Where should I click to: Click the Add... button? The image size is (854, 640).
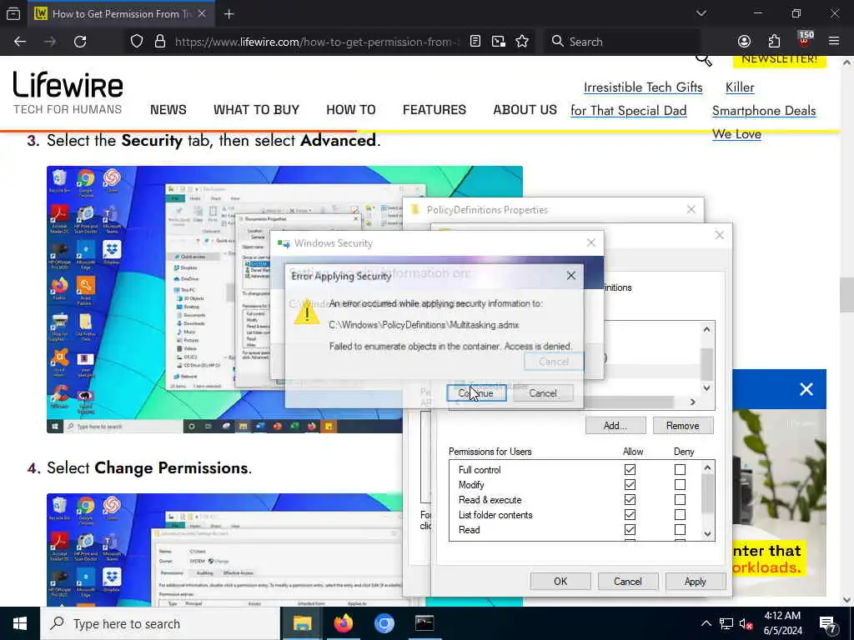615,426
